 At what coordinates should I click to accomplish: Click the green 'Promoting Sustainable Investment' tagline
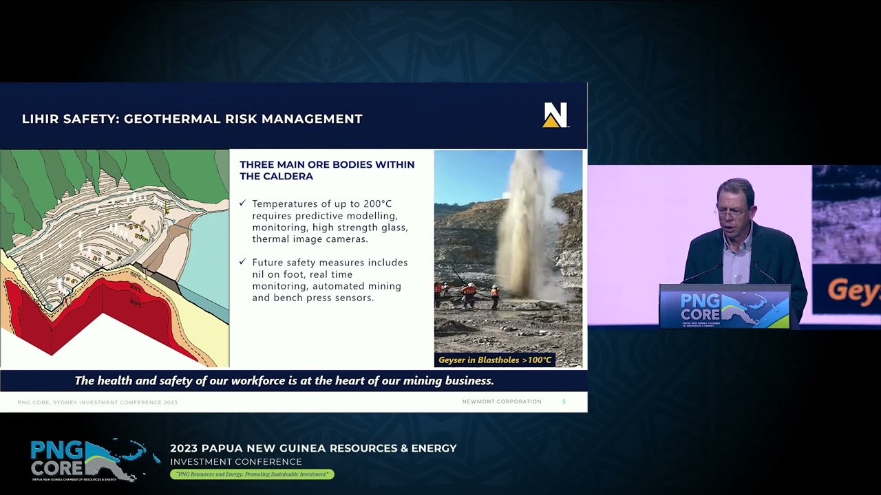pyautogui.click(x=252, y=474)
